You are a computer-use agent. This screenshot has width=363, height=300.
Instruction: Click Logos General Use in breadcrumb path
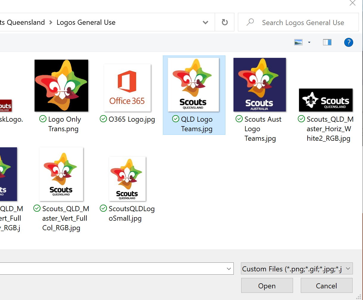pyautogui.click(x=86, y=22)
